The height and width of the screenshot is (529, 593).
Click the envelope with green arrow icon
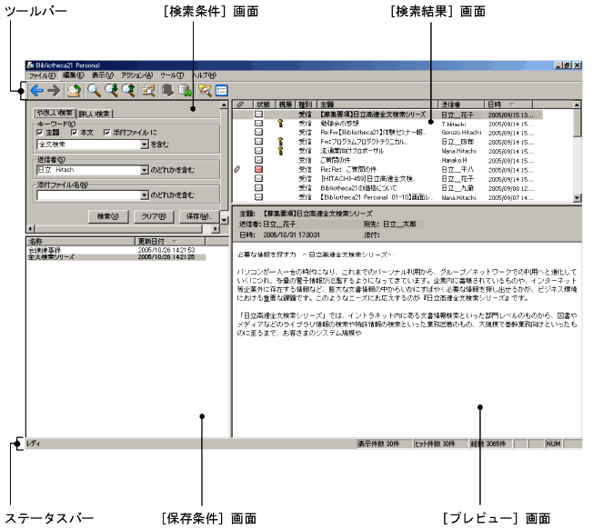pyautogui.click(x=75, y=91)
